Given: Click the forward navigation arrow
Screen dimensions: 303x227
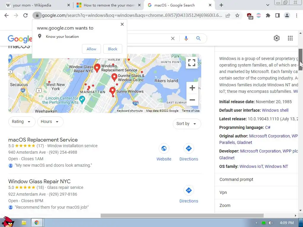Looking at the screenshot, I should [x=16, y=15].
